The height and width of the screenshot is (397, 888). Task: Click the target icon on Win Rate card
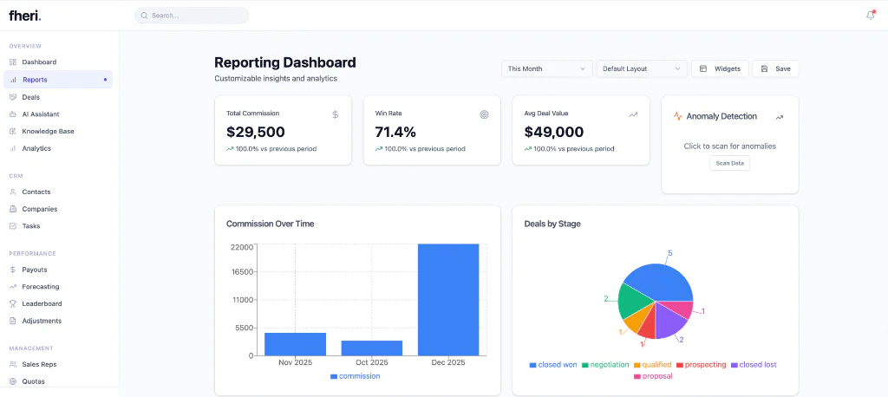[484, 114]
